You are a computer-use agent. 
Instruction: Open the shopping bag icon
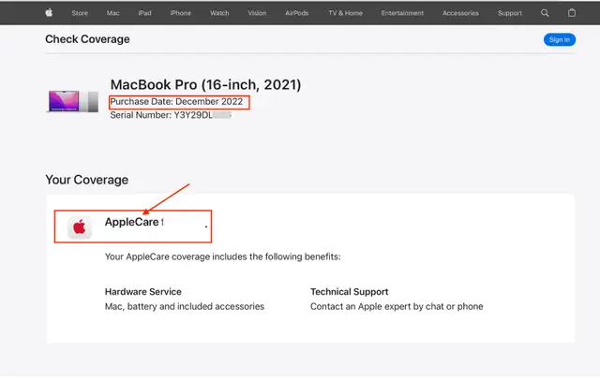[x=572, y=12]
